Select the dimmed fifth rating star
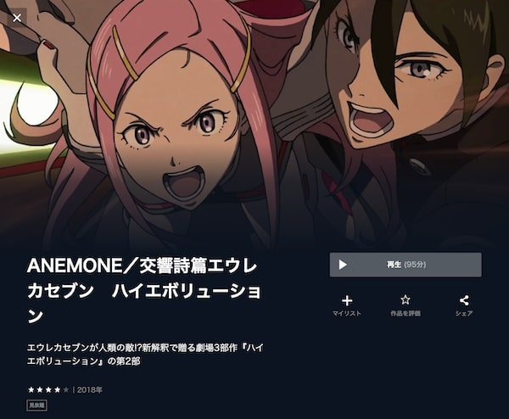 (66, 389)
